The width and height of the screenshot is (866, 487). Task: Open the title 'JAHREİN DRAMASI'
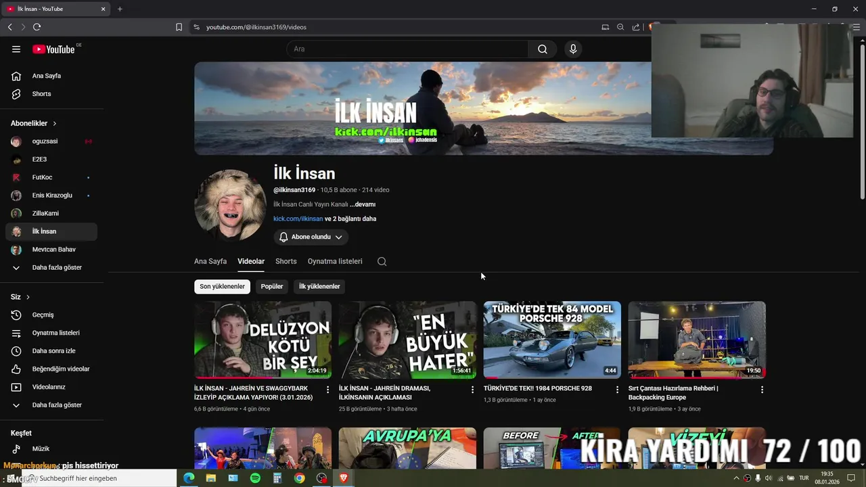[384, 392]
